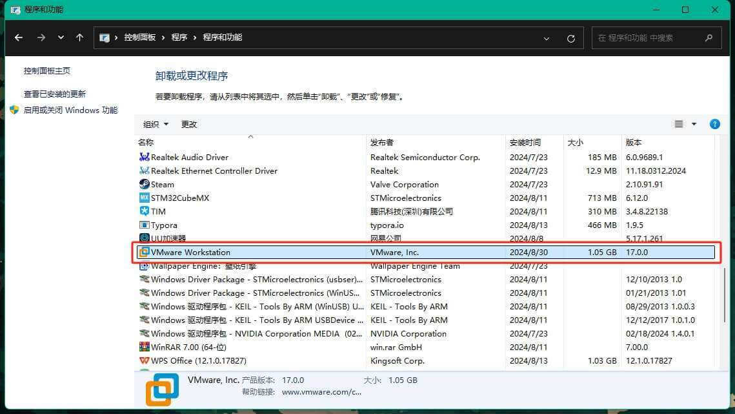Open the www.vmware.com help link
The height and width of the screenshot is (414, 735).
point(322,391)
